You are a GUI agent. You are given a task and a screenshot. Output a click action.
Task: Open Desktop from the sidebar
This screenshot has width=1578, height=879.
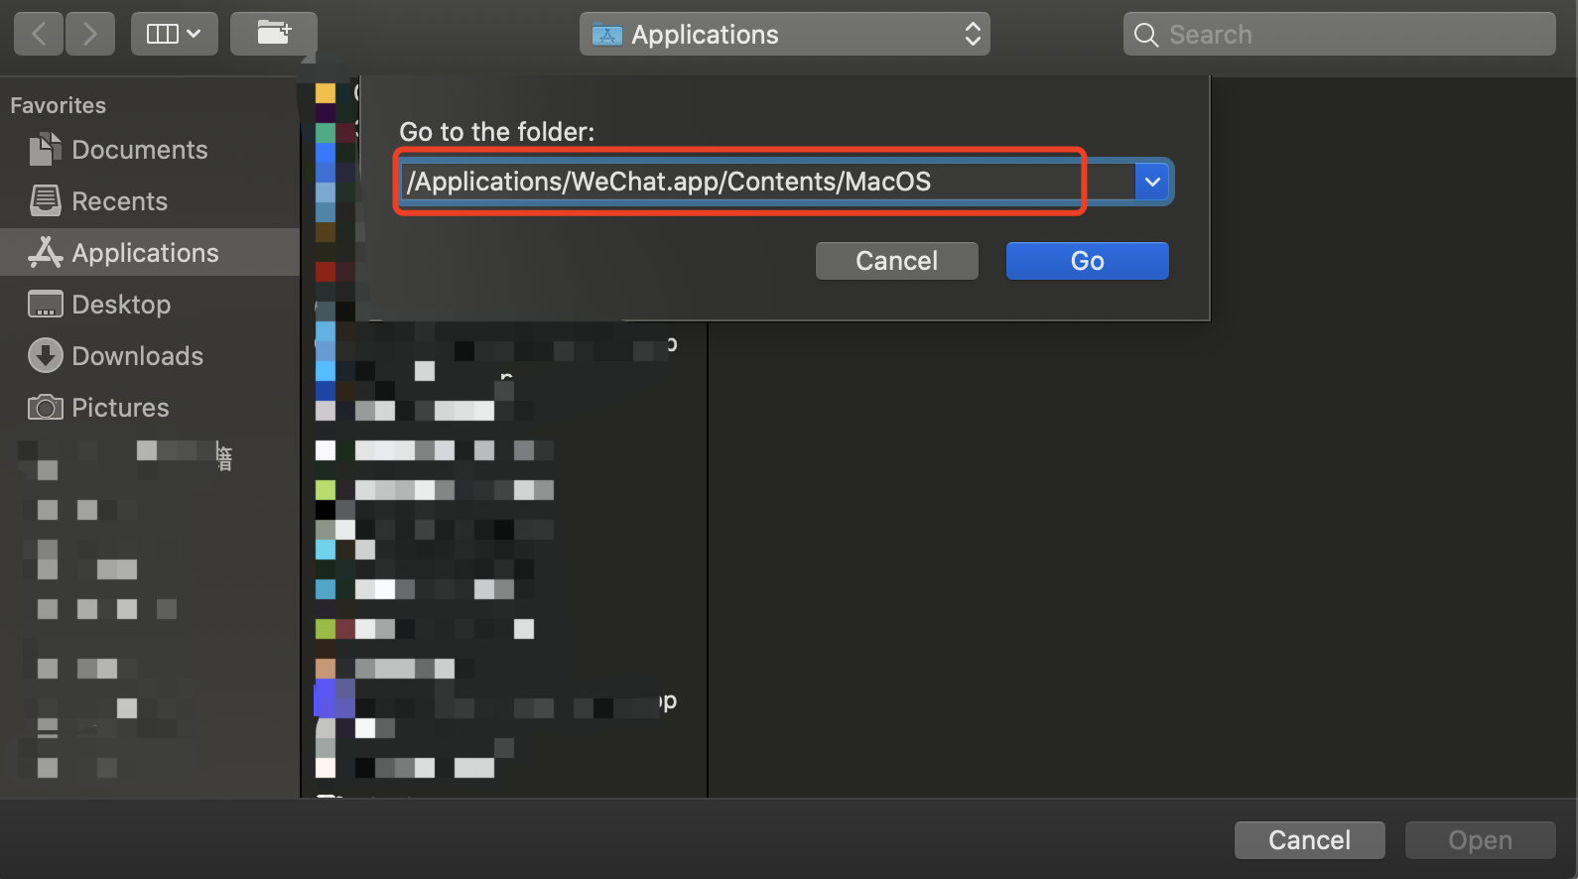tap(150, 305)
